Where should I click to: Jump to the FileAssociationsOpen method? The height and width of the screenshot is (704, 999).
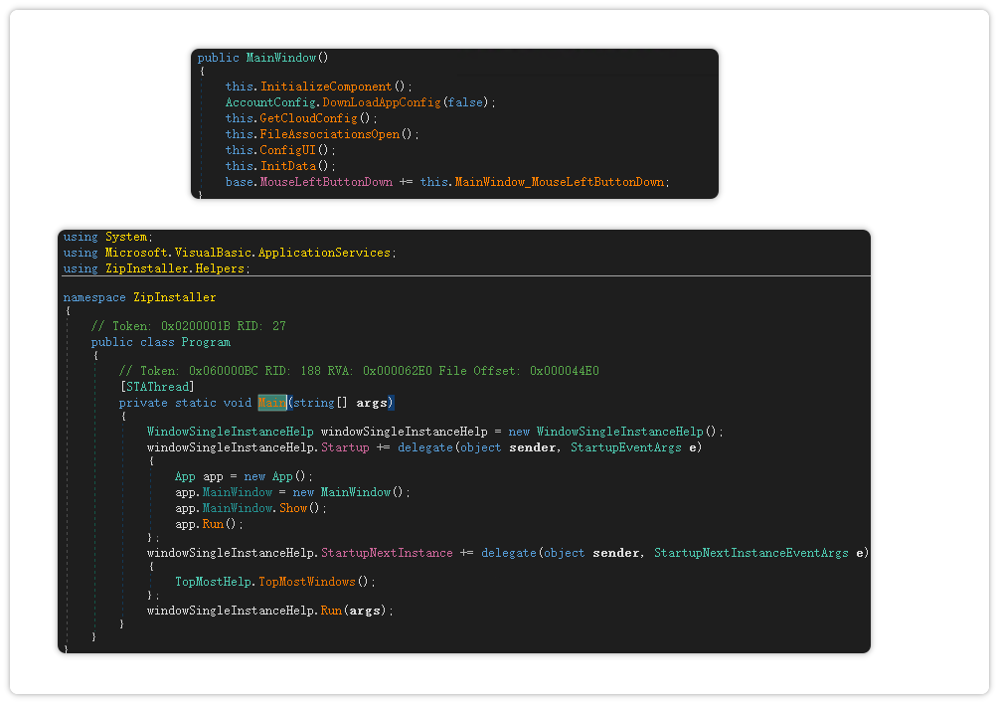tap(329, 135)
